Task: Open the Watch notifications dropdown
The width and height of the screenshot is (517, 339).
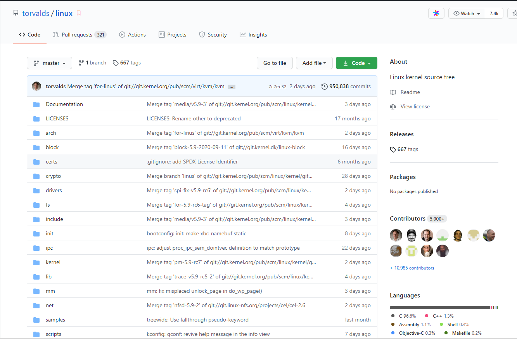Action: (467, 13)
